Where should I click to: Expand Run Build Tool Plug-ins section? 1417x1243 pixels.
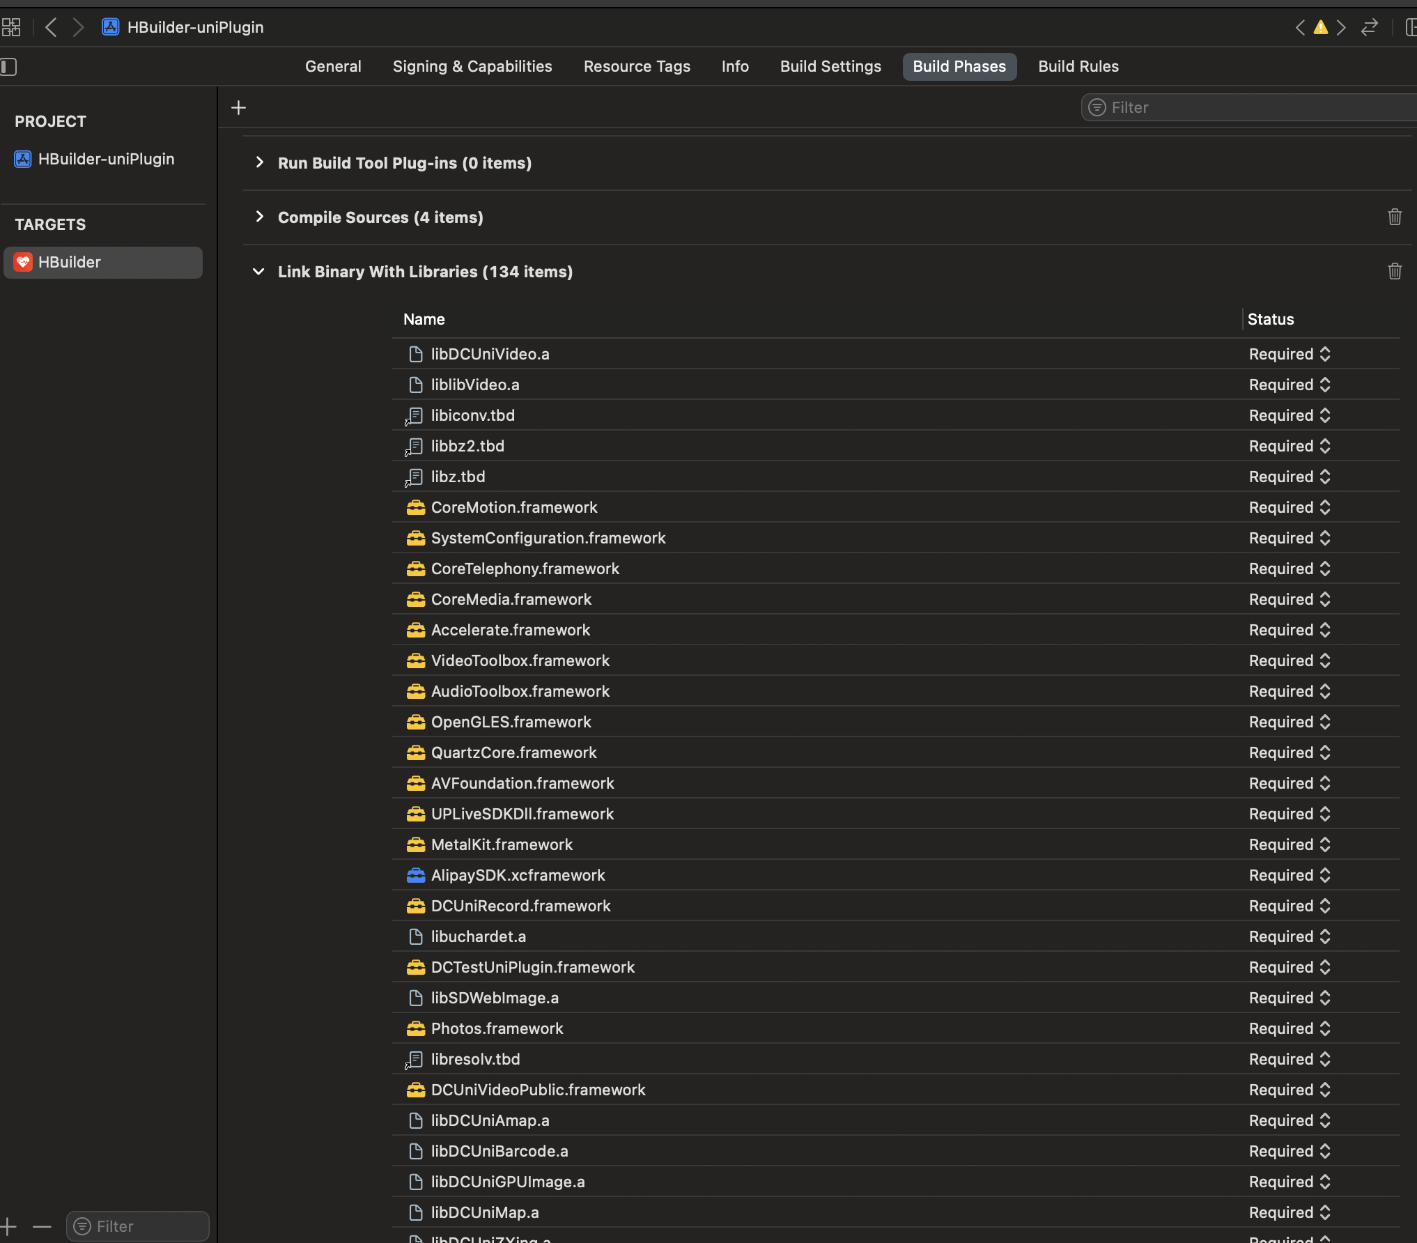(259, 162)
